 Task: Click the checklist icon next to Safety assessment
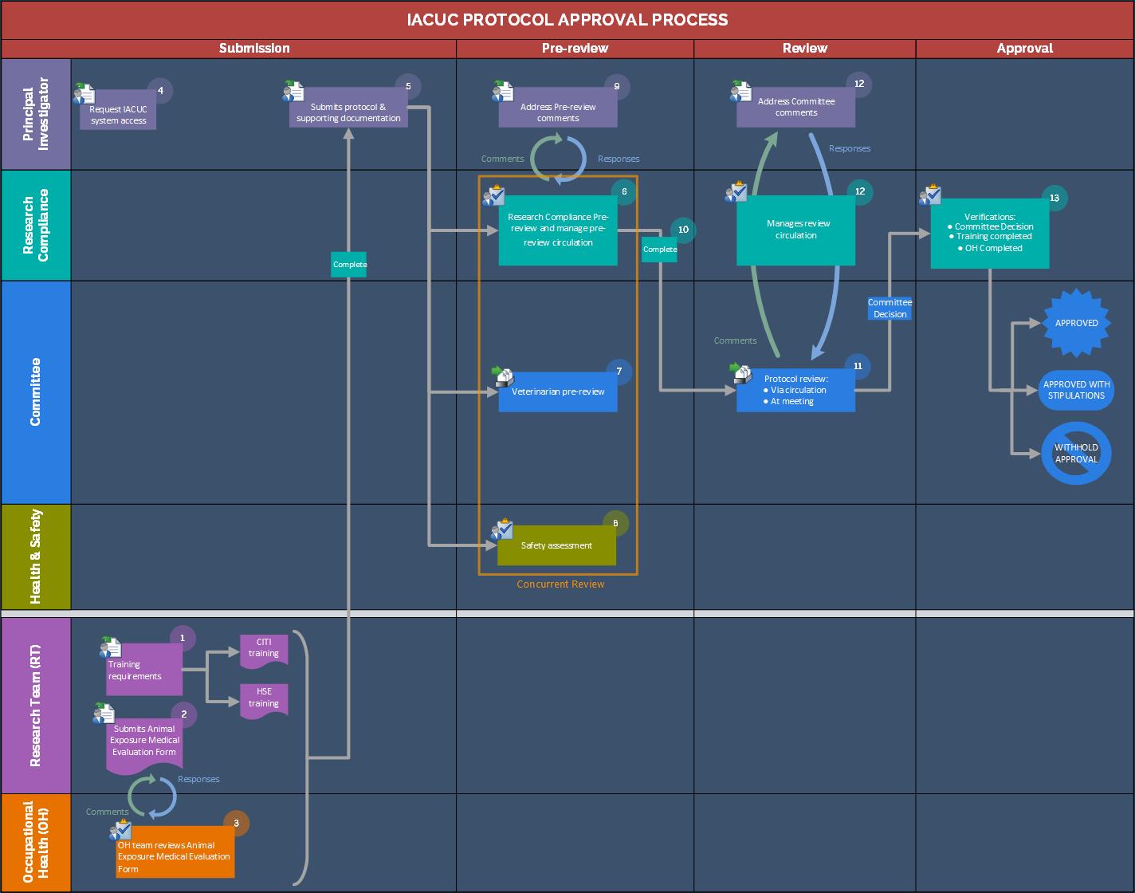tap(503, 529)
